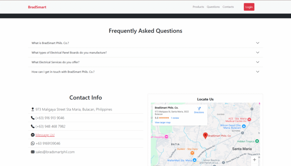The height and width of the screenshot is (166, 291).
Task: Click the WhatsApp number +63 9169139046
Action: point(48,144)
